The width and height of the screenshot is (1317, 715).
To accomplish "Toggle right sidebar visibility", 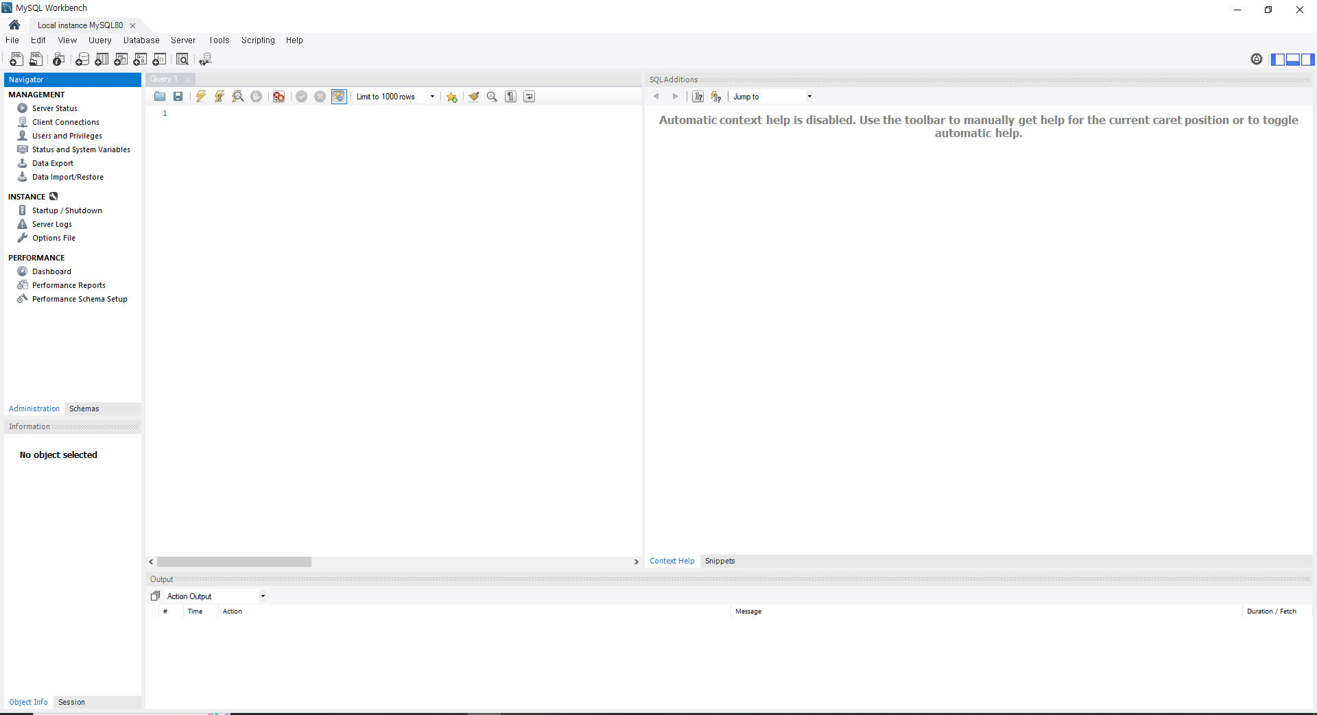I will coord(1307,60).
